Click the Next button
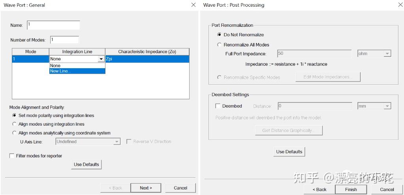 (x=146, y=188)
